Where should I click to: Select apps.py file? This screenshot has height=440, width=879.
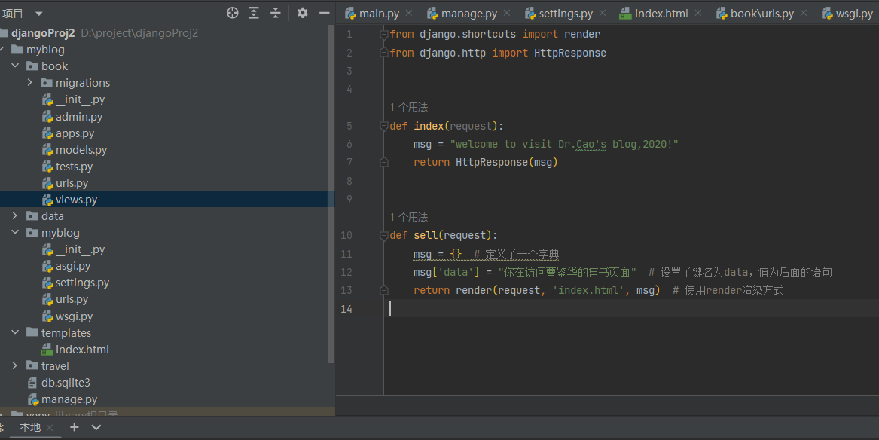tap(75, 133)
